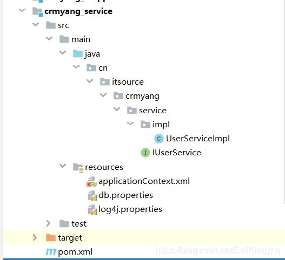The height and width of the screenshot is (260, 285).
Task: Click the log4j.properties file icon
Action: tap(92, 210)
